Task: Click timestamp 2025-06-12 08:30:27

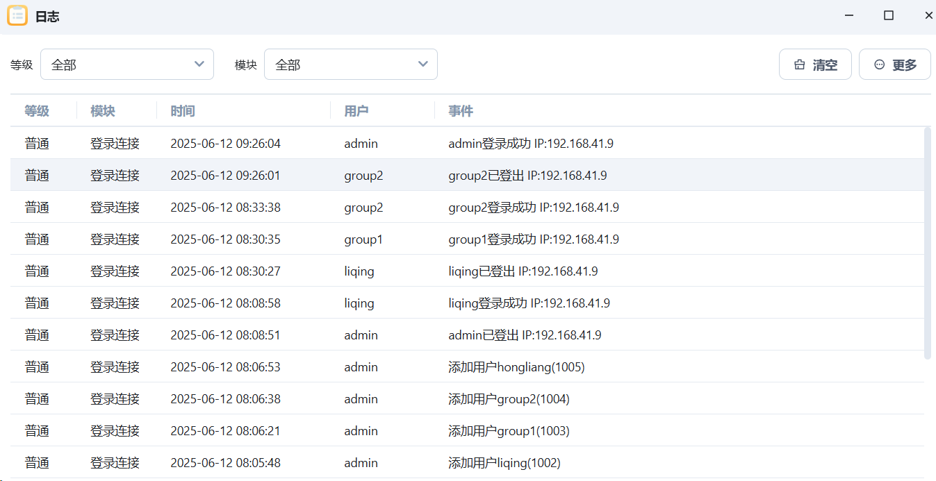Action: click(225, 271)
